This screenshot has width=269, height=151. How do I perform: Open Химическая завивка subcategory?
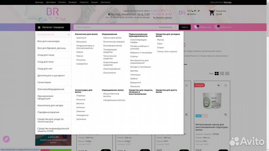click(x=114, y=42)
